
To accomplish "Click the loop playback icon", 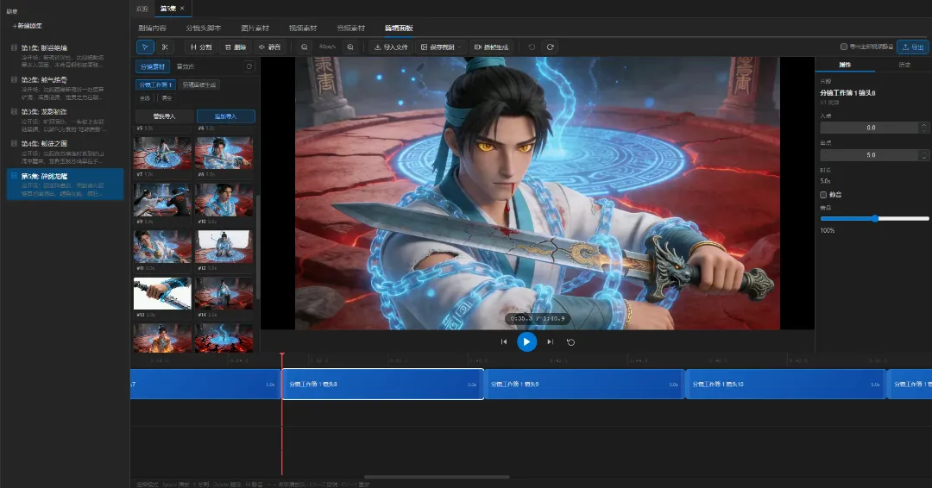I will tap(570, 342).
